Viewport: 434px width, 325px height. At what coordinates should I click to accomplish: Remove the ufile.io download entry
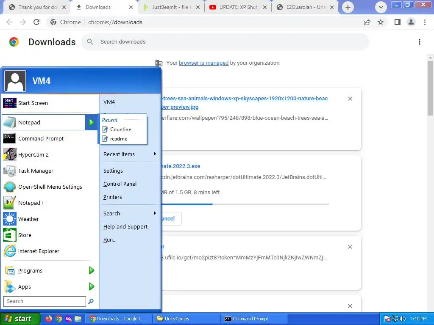(350, 247)
